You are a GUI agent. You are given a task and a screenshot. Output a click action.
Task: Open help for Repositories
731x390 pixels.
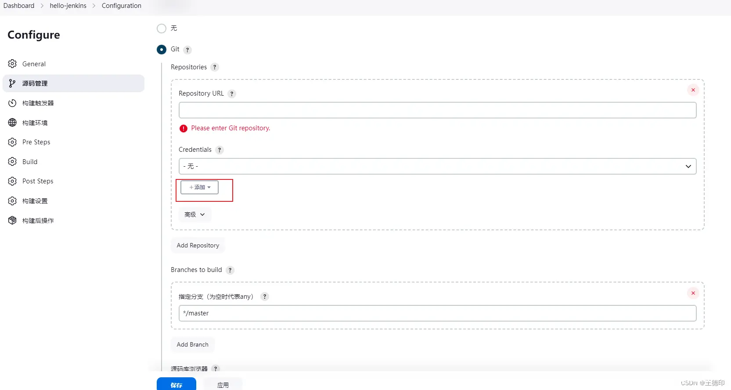(215, 67)
